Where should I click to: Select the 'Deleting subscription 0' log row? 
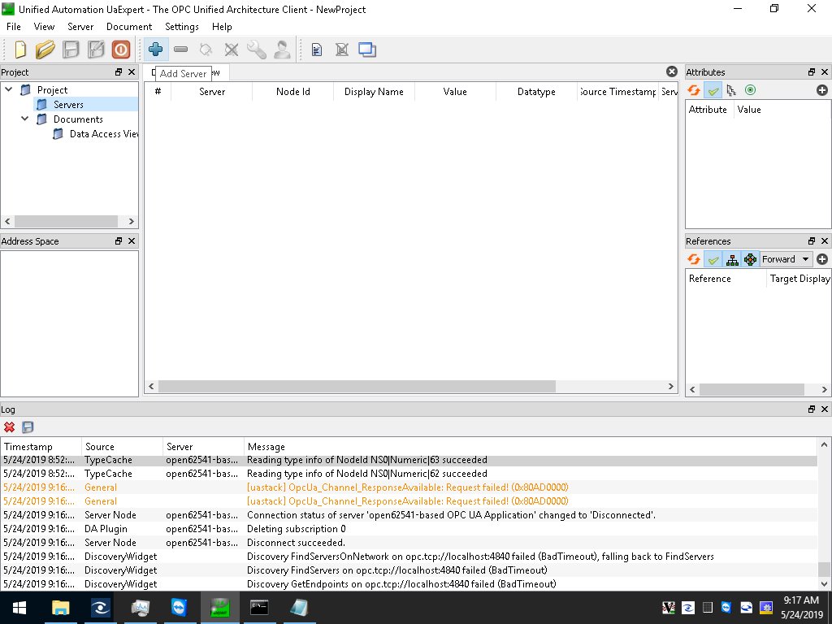[409, 528]
